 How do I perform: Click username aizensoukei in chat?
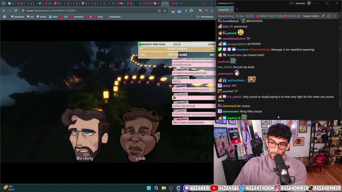(x=231, y=111)
